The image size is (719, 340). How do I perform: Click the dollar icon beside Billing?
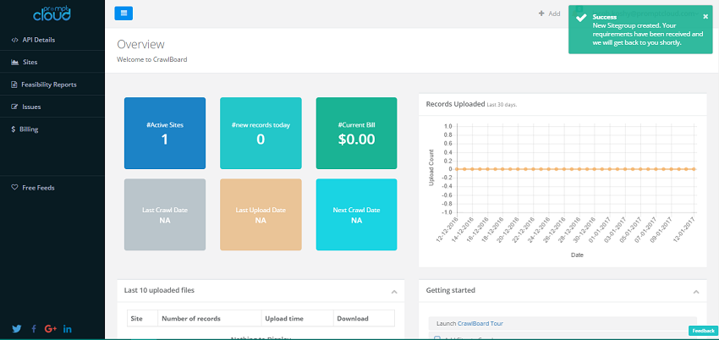[x=14, y=129]
